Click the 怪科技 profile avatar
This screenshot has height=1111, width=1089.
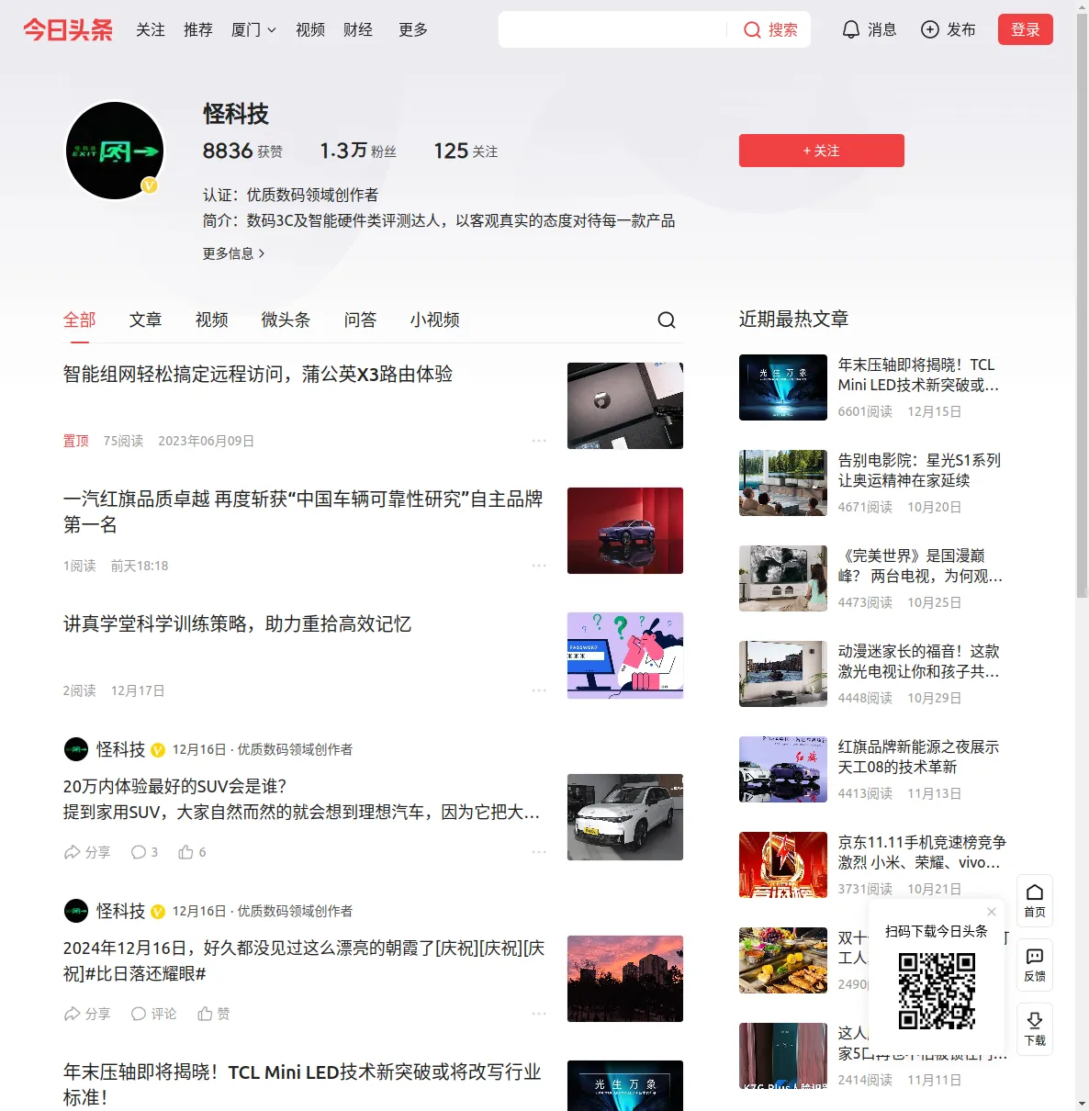point(115,151)
